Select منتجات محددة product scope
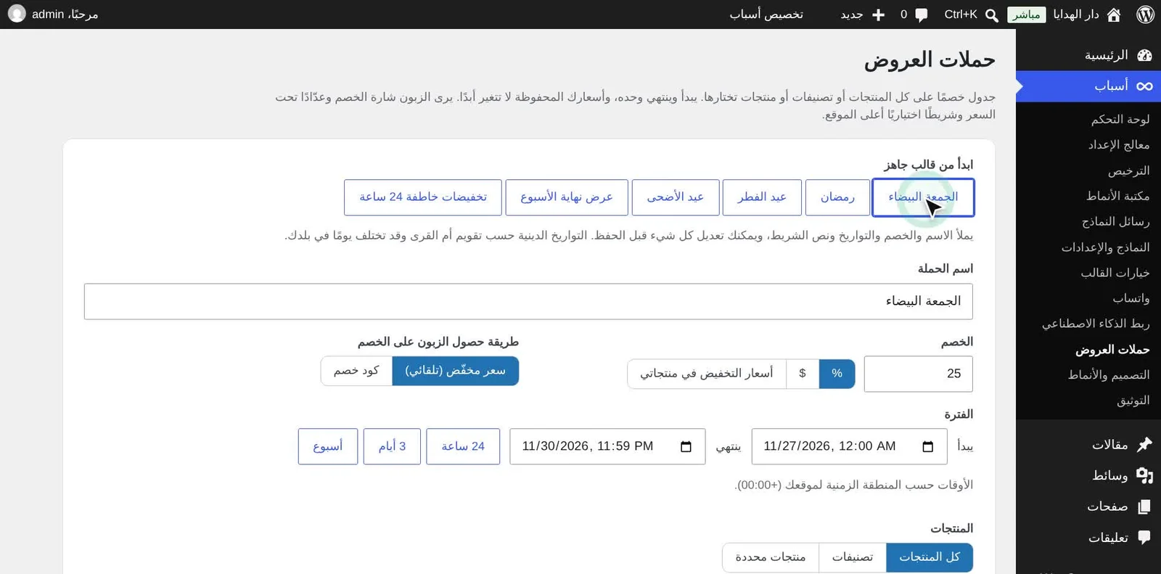 771,557
